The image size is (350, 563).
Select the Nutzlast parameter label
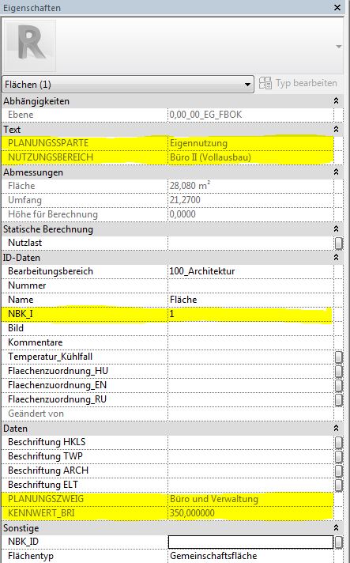tap(24, 243)
